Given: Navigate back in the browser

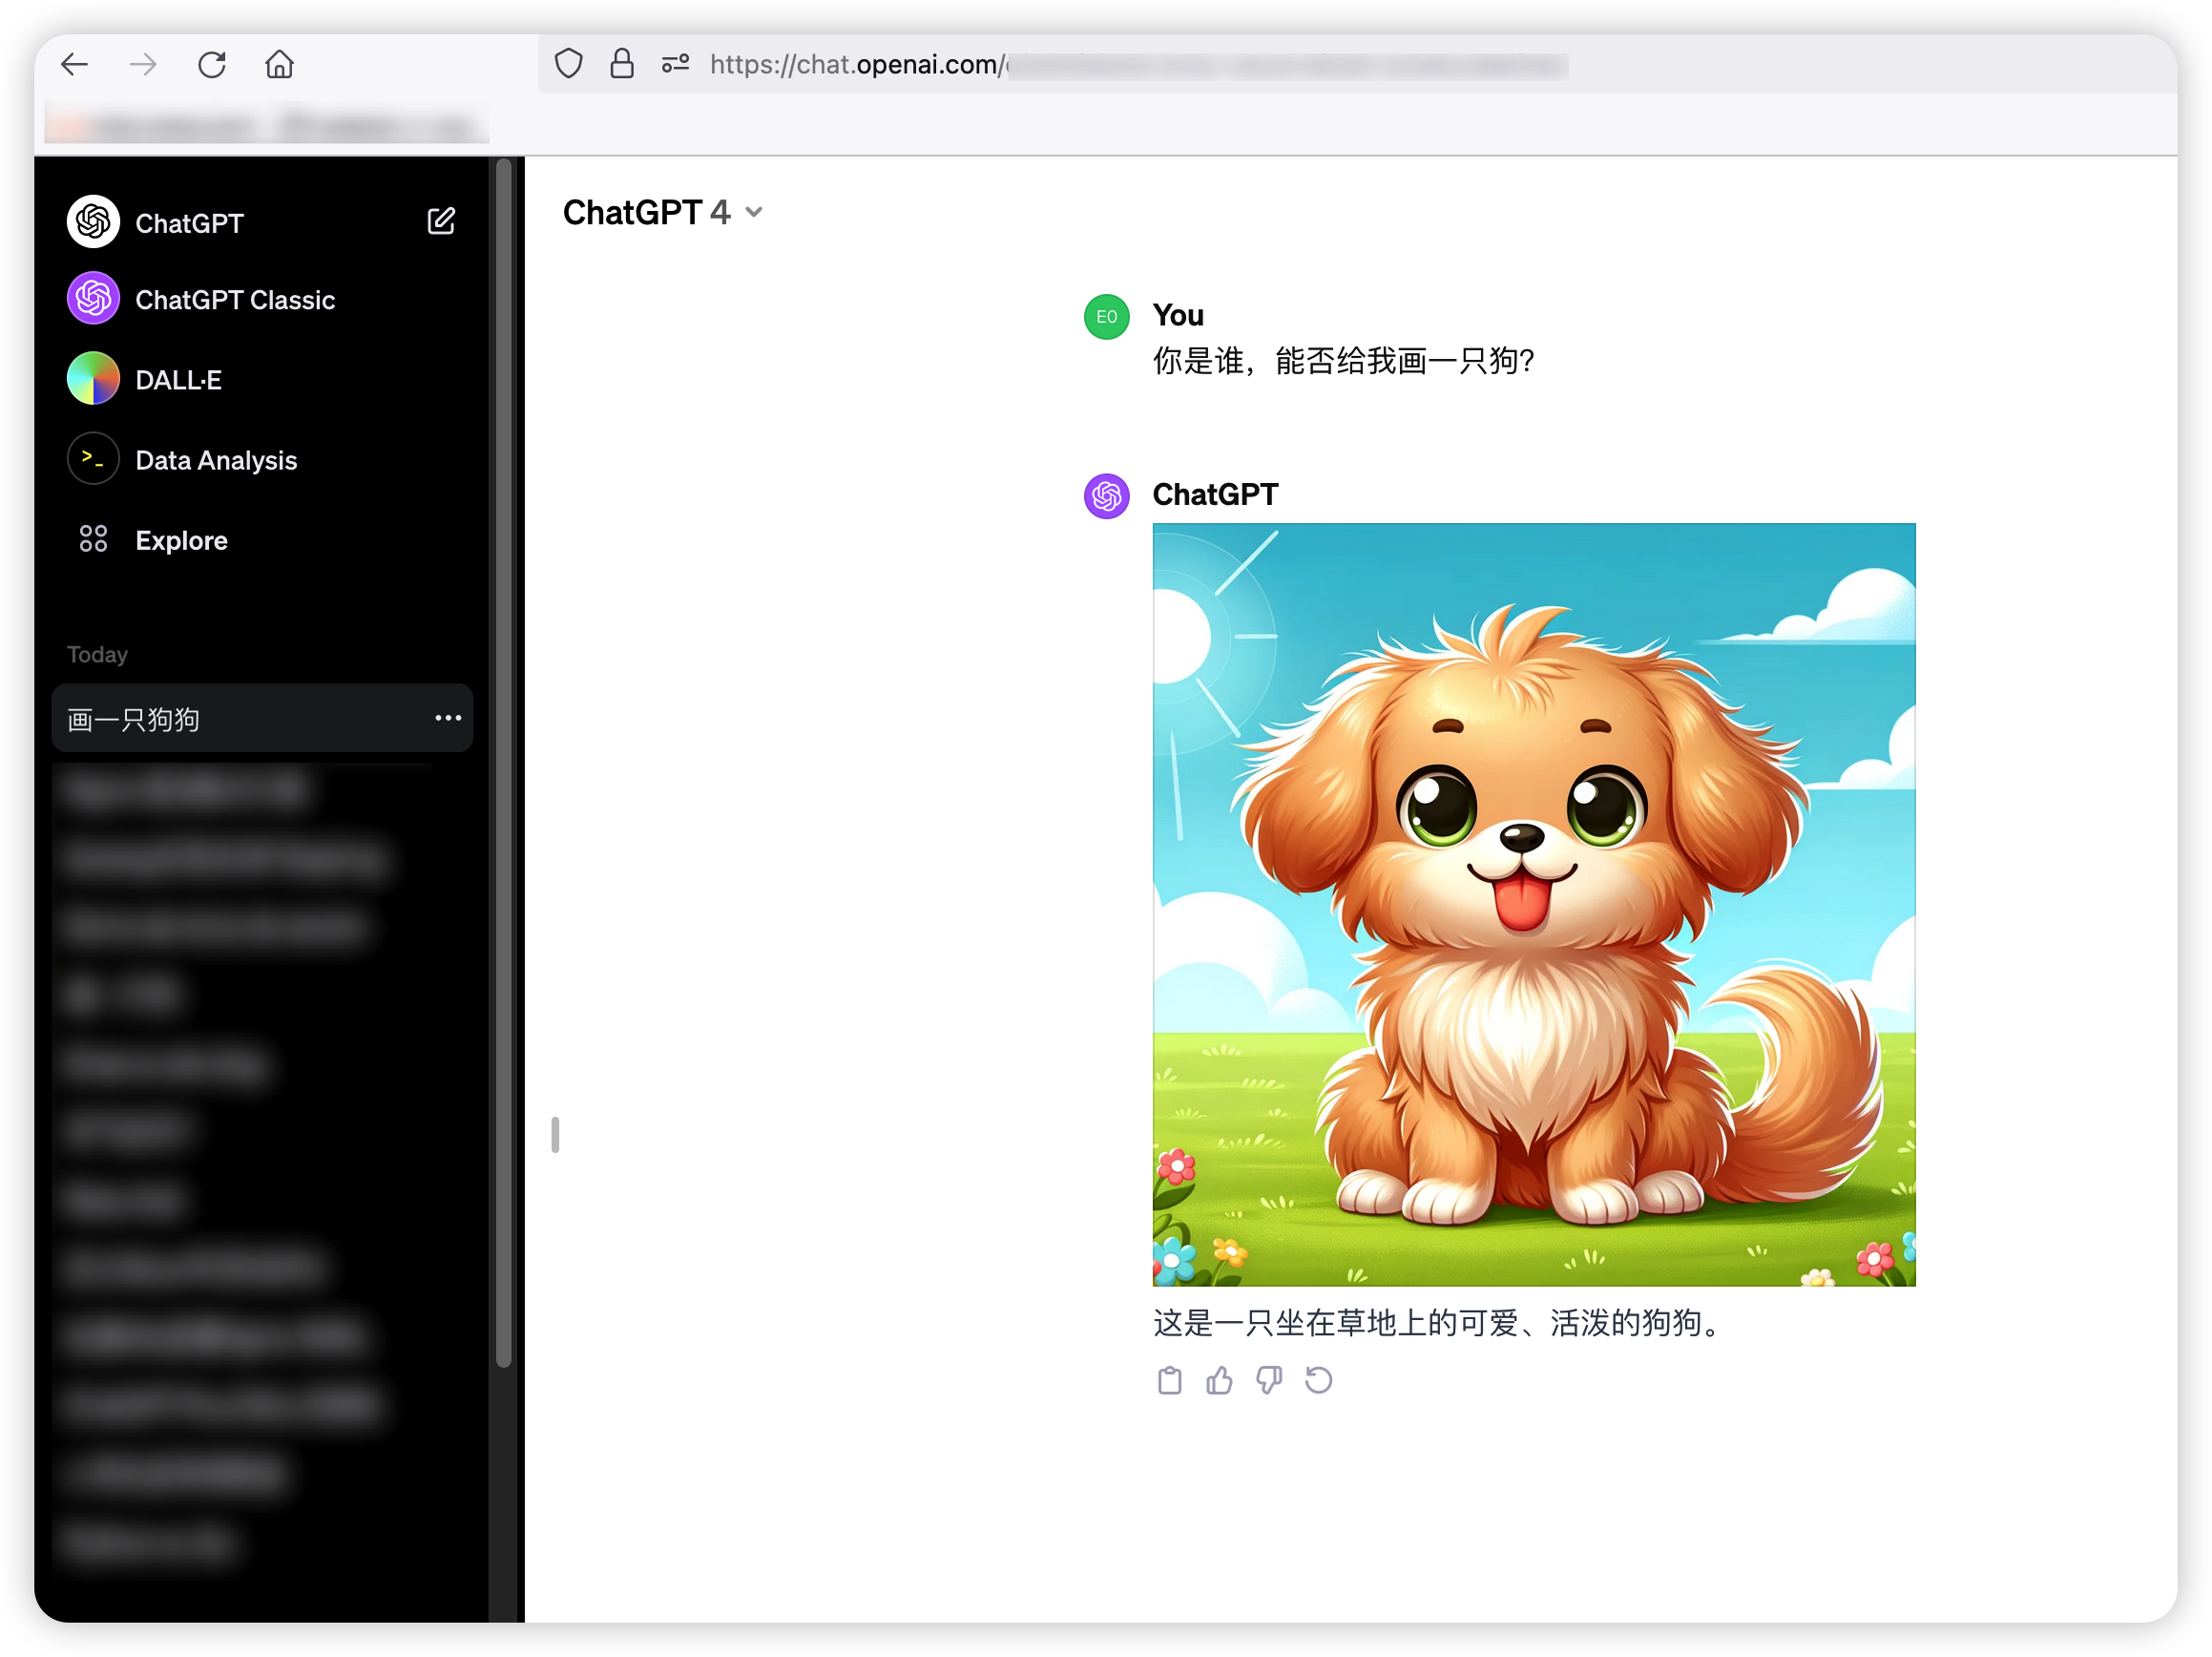Looking at the screenshot, I should [75, 65].
